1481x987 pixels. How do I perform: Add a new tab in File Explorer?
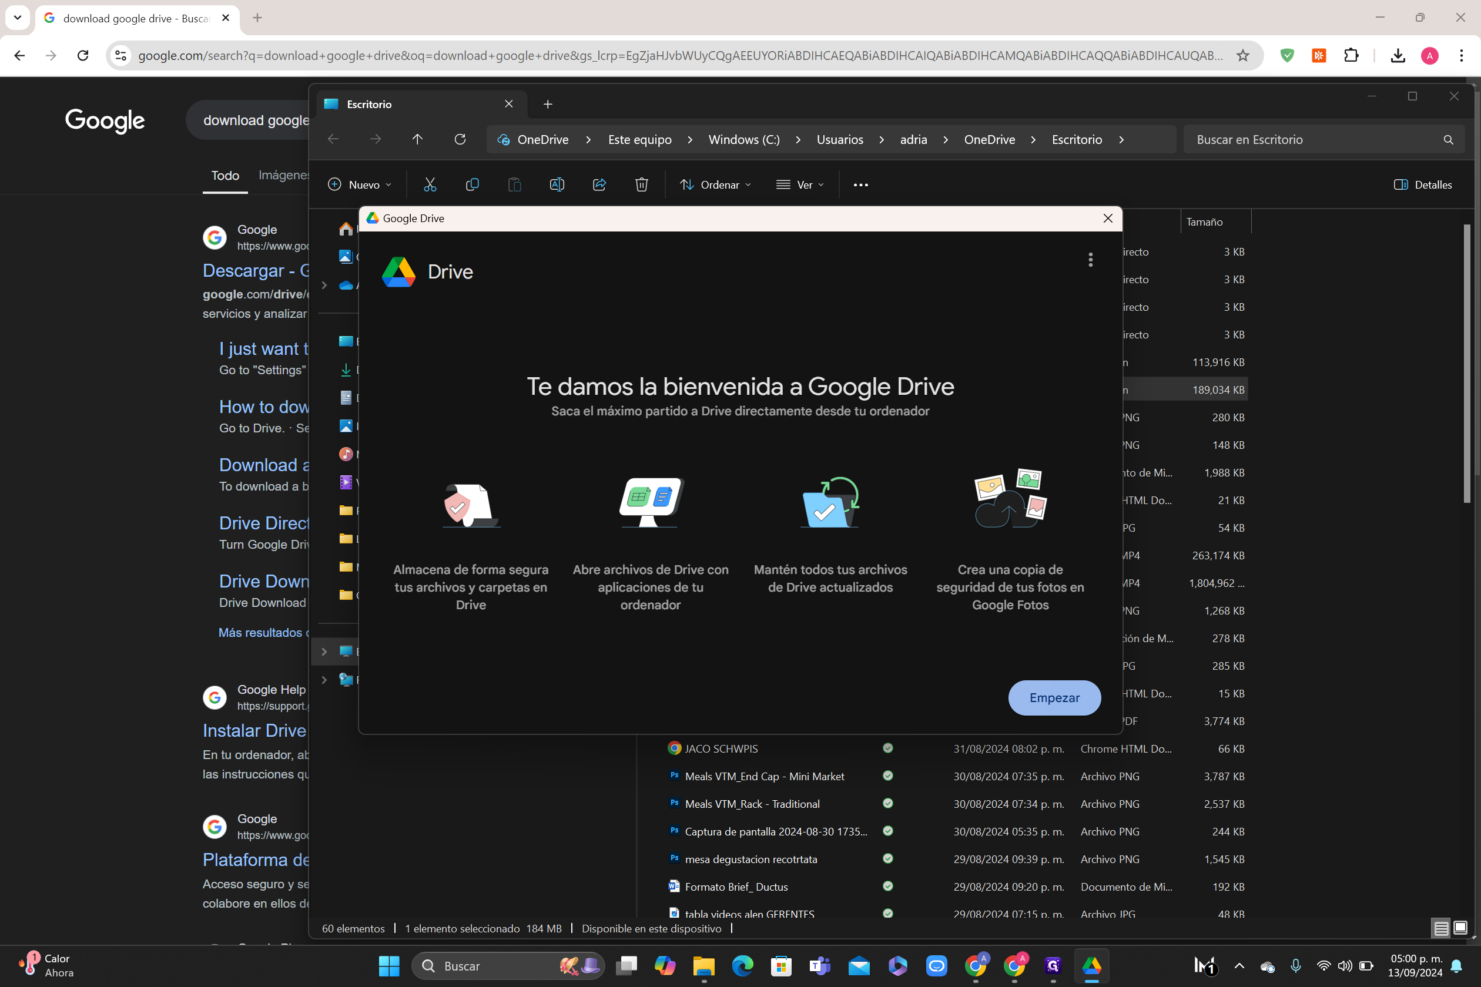coord(547,104)
